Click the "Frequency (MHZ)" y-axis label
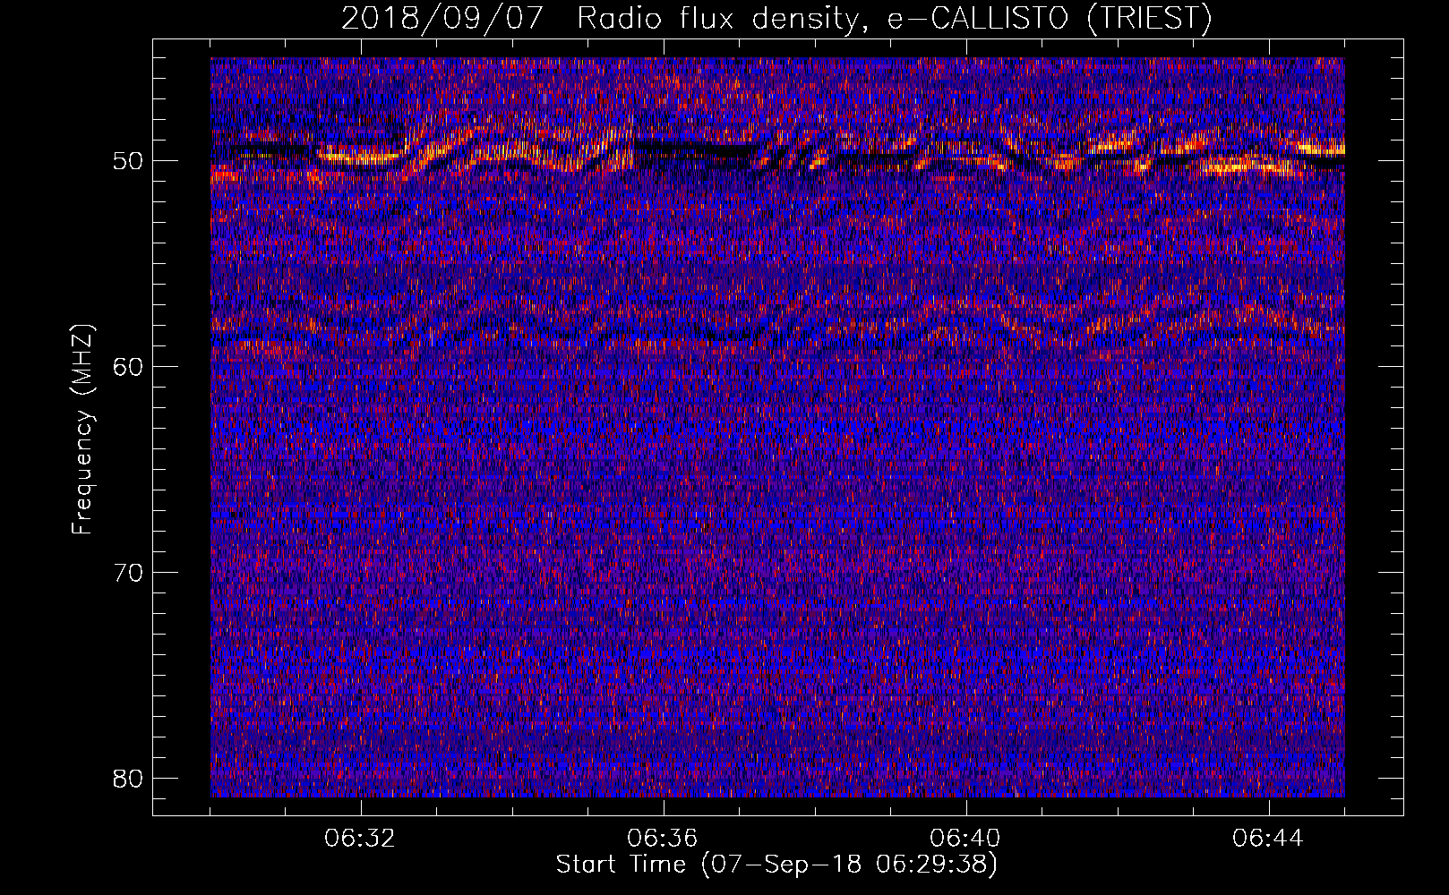This screenshot has width=1449, height=895. coord(82,430)
